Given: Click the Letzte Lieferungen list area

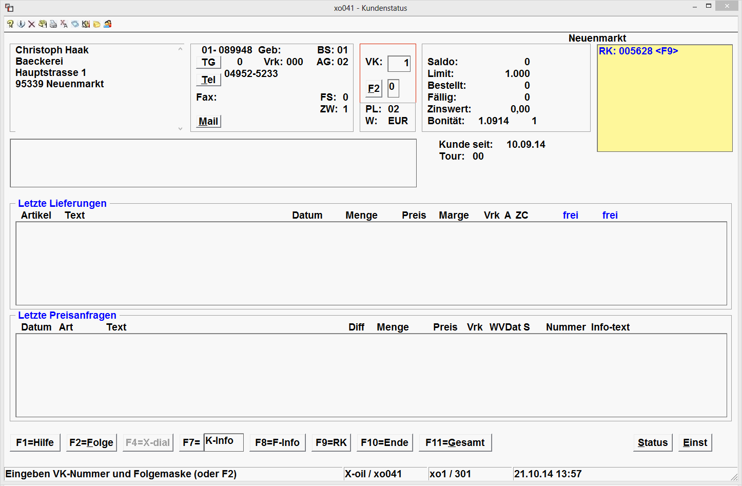Looking at the screenshot, I should point(371,263).
